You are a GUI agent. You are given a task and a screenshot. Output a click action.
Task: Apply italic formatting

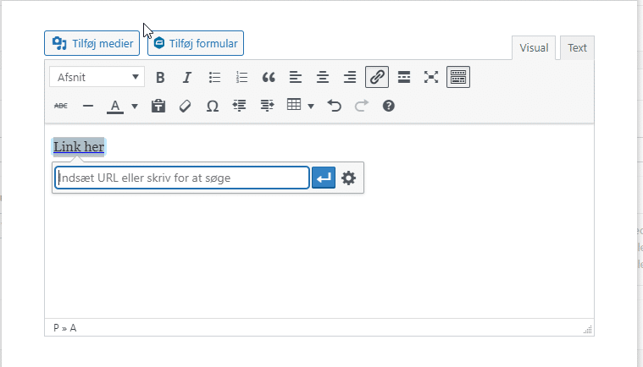[x=187, y=78]
